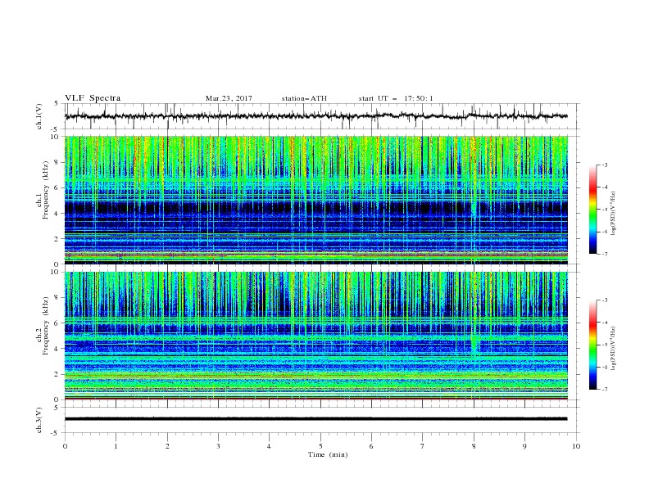Click the ch.1 "Frequency (kHz)" axis label
649x501 pixels.
click(x=45, y=191)
